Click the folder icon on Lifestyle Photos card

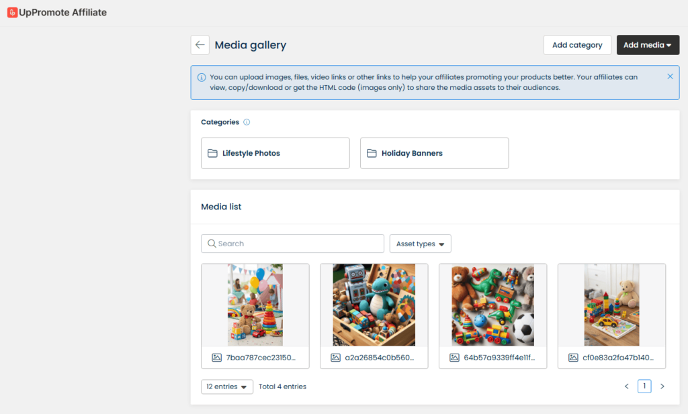click(213, 153)
